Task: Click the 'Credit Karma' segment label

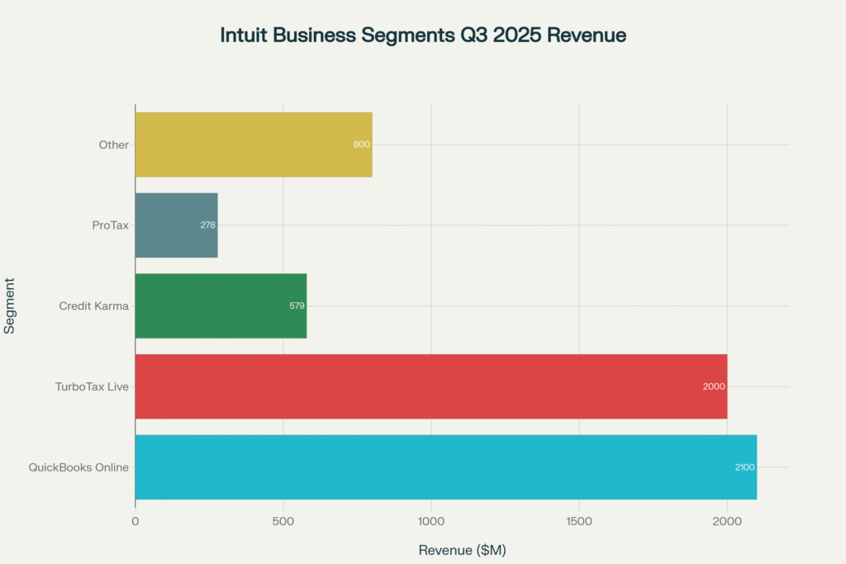Action: [94, 306]
